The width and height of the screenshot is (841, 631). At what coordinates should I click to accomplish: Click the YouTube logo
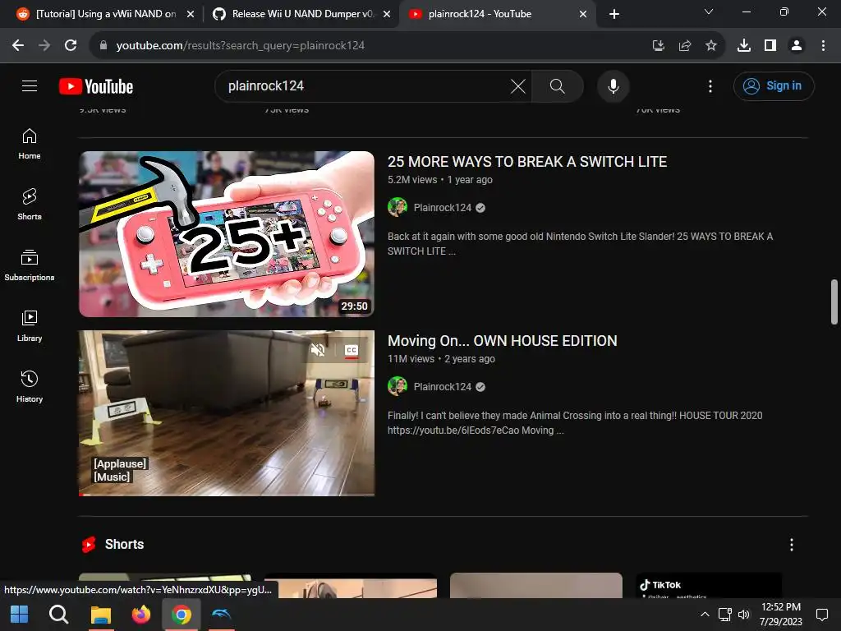96,86
